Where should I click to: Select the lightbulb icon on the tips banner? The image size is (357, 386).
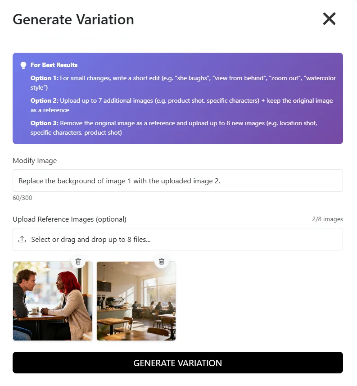pyautogui.click(x=23, y=64)
